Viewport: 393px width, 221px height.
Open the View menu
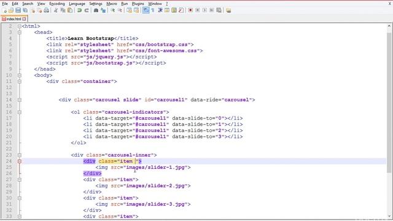(x=41, y=4)
